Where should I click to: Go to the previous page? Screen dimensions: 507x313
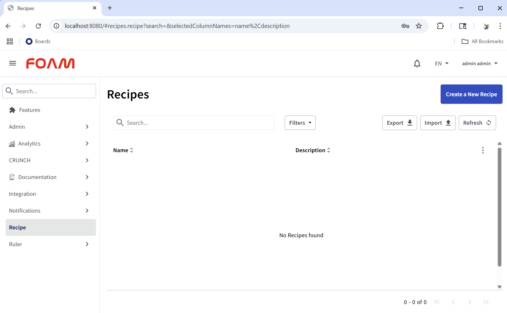coord(454,302)
